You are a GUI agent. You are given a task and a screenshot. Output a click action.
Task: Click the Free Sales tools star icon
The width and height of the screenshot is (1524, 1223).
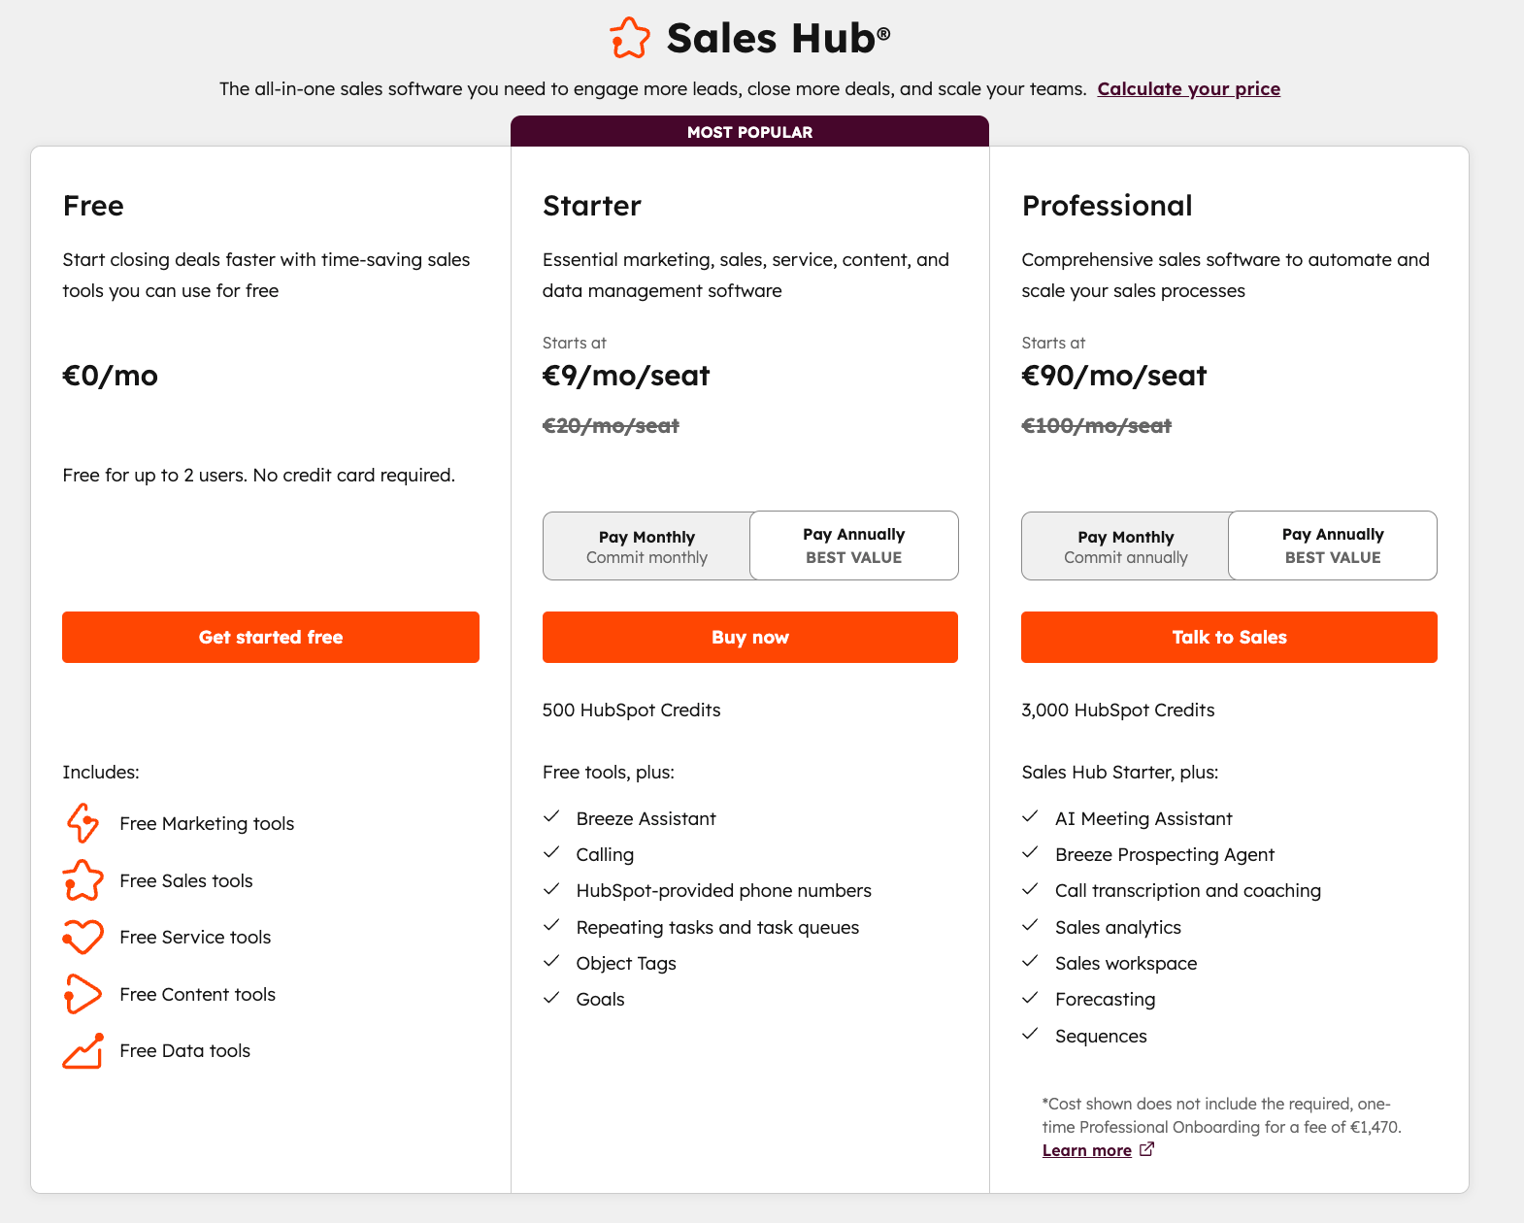coord(83,880)
